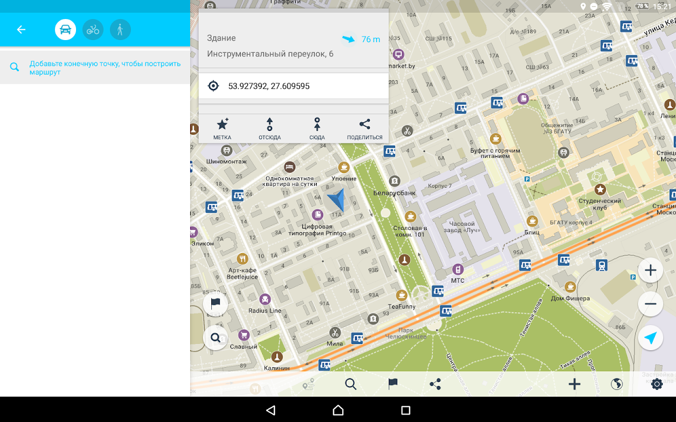Tap the Здание title in the place card
676x422 pixels.
tap(222, 38)
